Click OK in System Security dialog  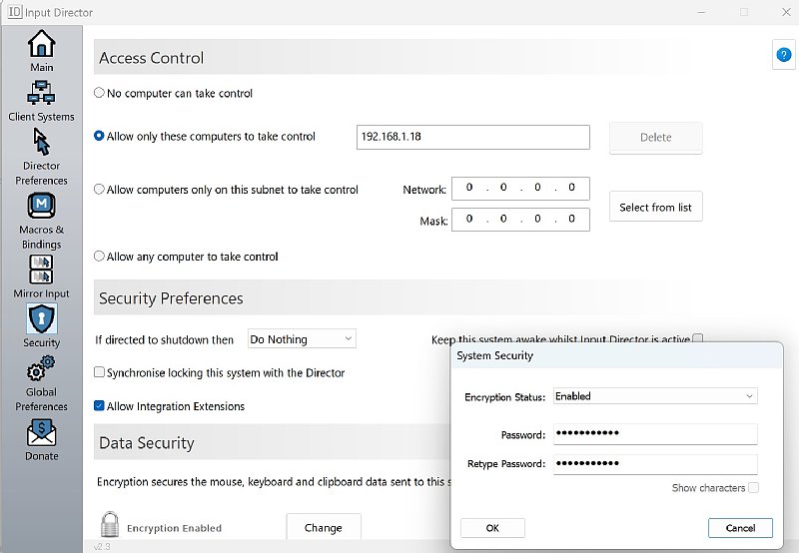492,528
